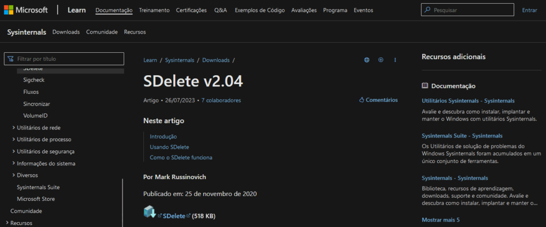Click the thumbs-up feedback icon

(x=362, y=100)
